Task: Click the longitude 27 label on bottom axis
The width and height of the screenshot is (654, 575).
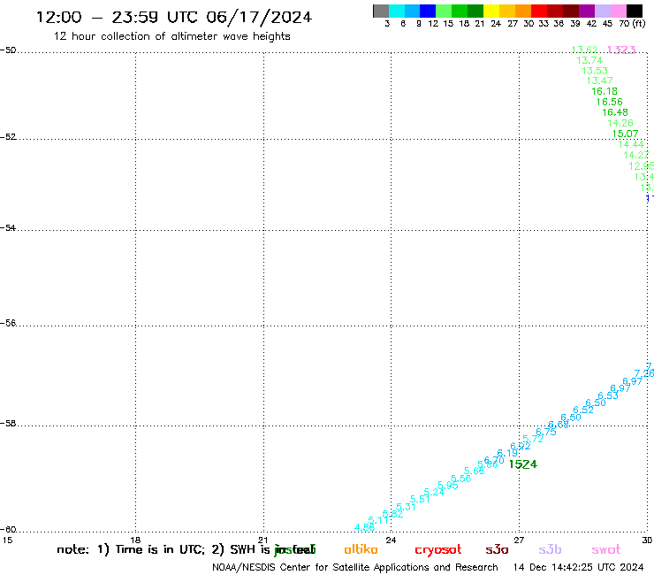Action: [x=519, y=540]
